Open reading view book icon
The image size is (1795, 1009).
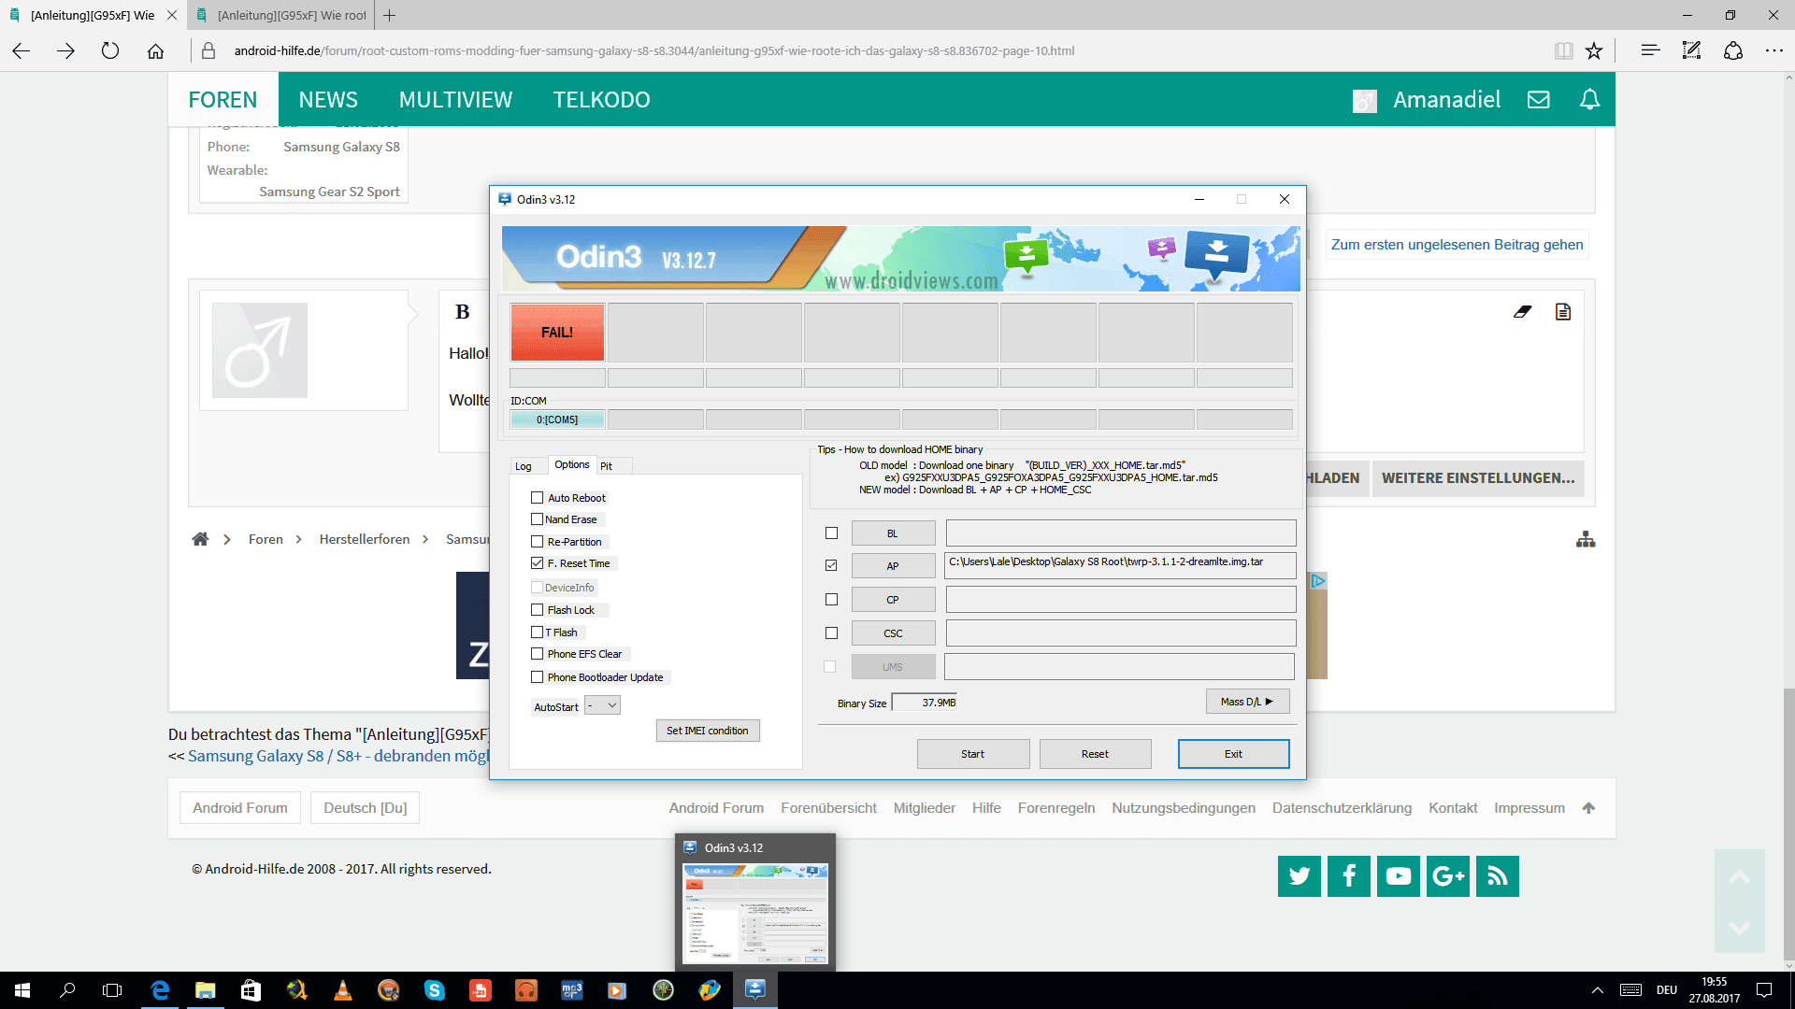pos(1563,51)
